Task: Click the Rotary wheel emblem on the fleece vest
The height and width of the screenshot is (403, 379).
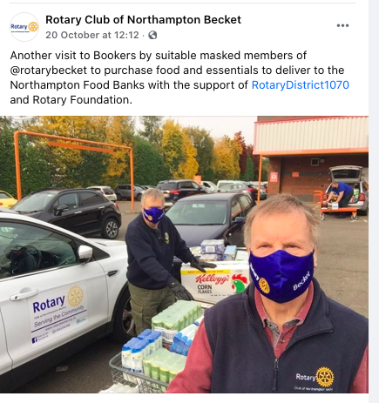Action: pyautogui.click(x=325, y=377)
